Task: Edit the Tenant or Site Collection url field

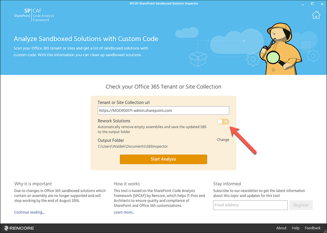Action: coord(163,111)
